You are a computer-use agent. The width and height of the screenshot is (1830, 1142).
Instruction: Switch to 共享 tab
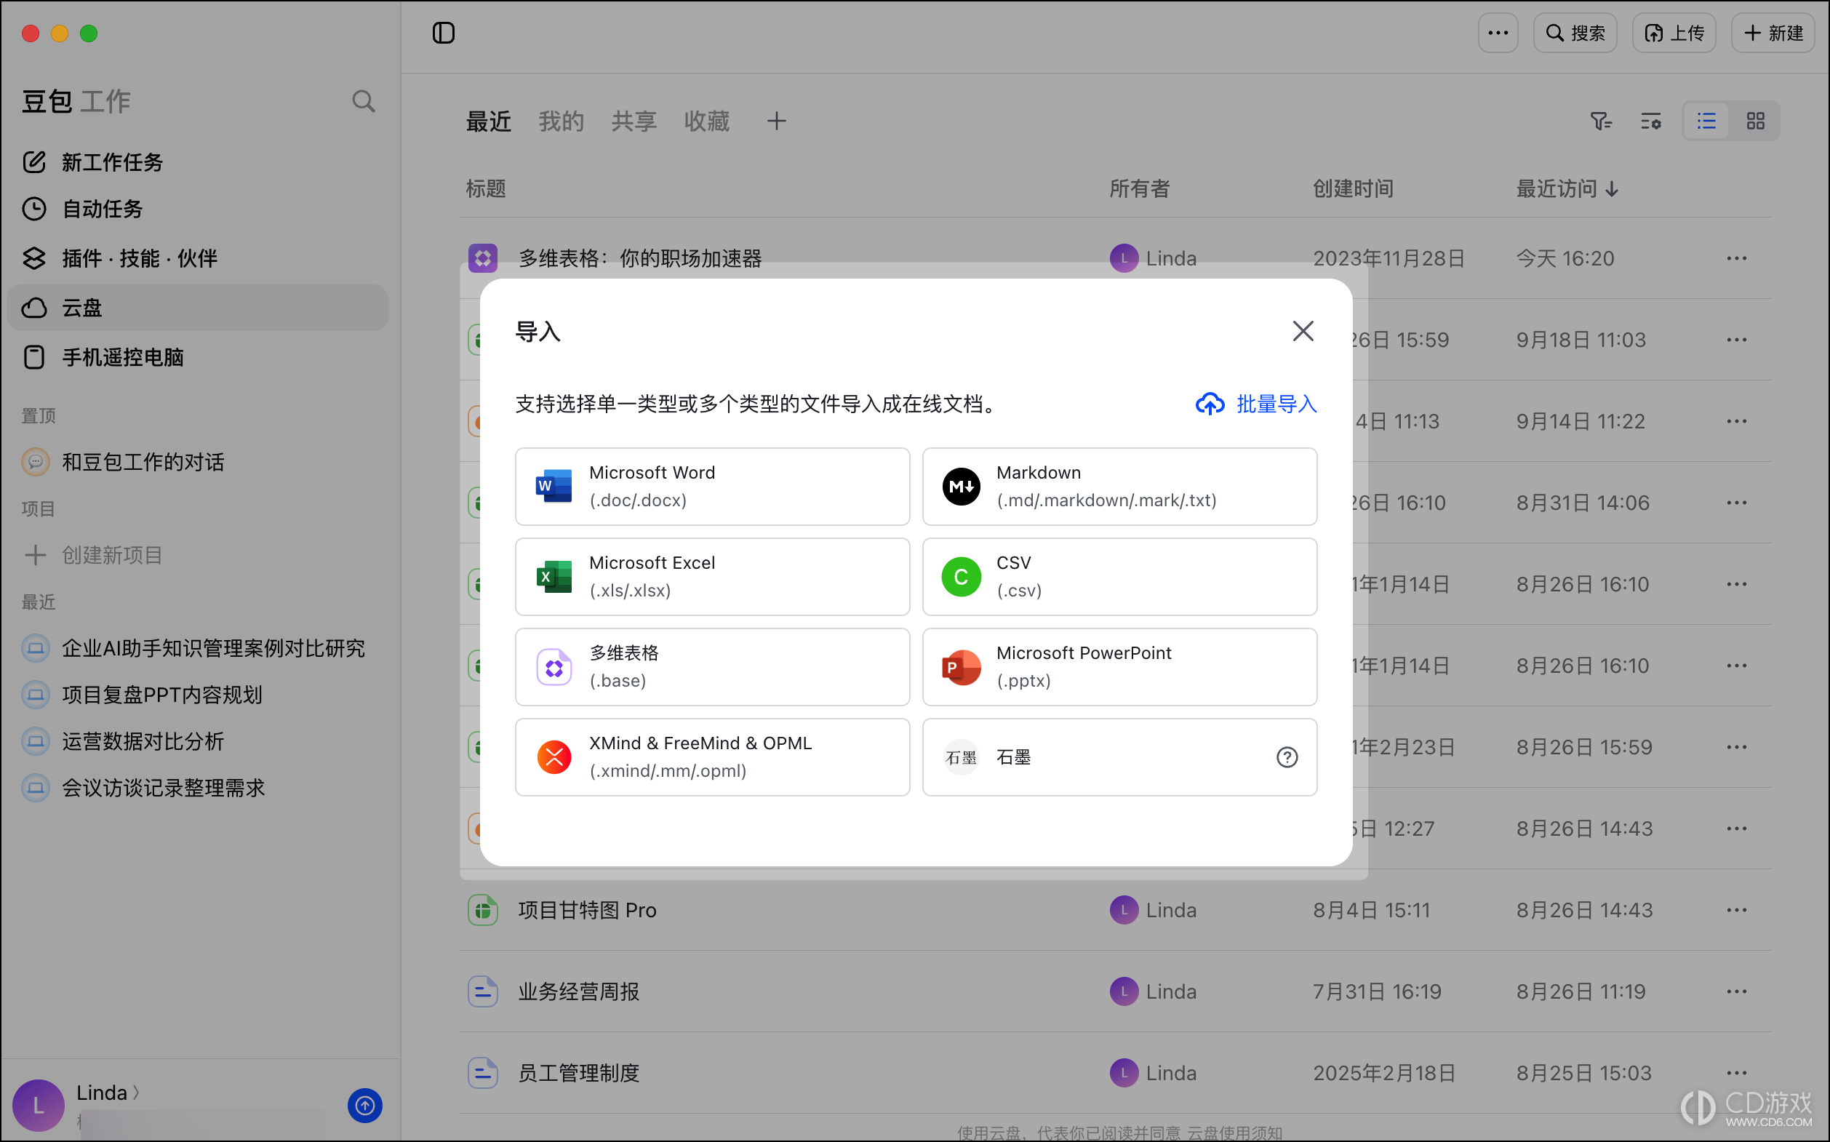point(634,121)
